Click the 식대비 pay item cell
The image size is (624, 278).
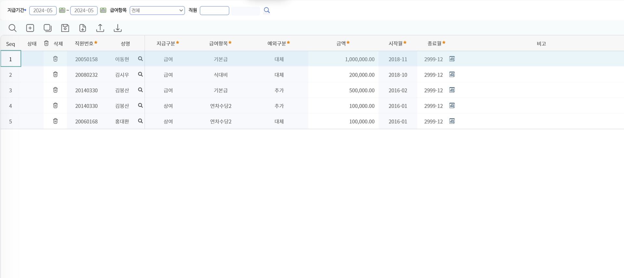pos(221,75)
